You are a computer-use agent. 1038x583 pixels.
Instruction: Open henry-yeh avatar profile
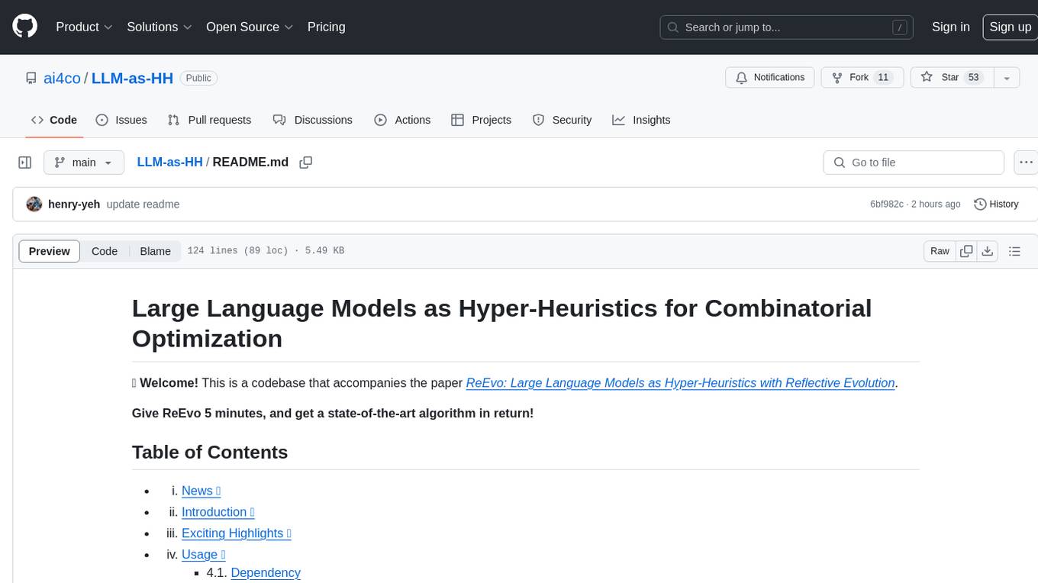(x=34, y=205)
